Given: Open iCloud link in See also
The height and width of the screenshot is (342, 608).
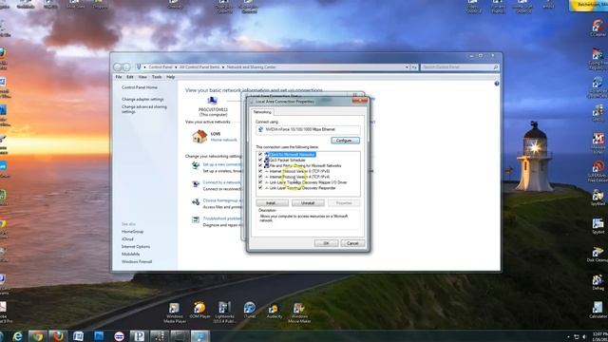Looking at the screenshot, I should tap(127, 239).
